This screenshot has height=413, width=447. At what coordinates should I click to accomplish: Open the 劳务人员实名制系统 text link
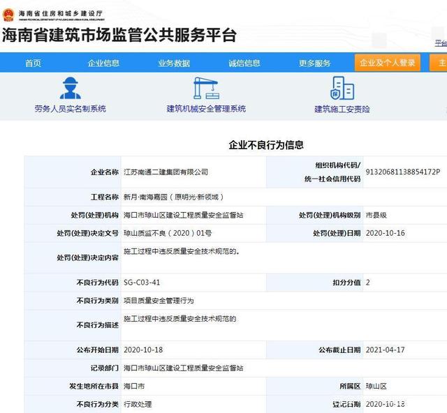70,109
